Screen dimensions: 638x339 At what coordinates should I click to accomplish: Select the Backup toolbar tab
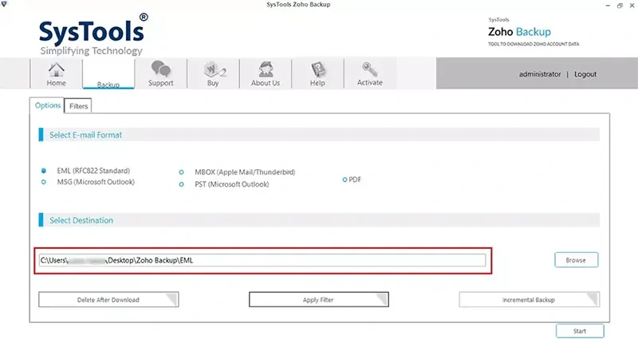[x=108, y=73]
